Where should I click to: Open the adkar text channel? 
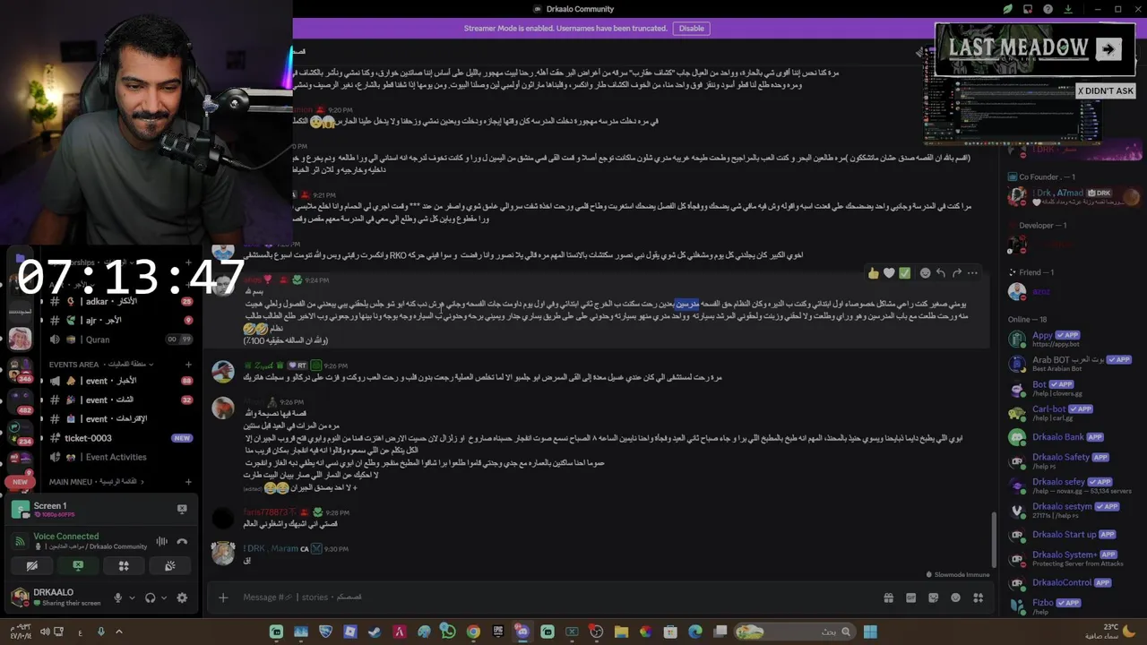(121, 301)
